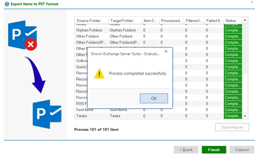Click the Shoviv Exchange Server Suite dialog title

(125, 54)
